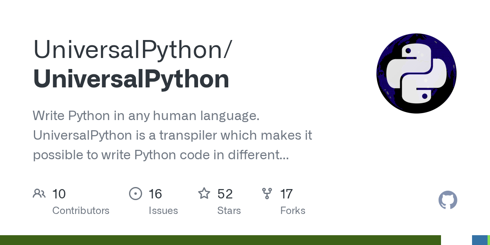490x245 pixels.
Task: Click the dark green language bar segment
Action: [x=220, y=240]
